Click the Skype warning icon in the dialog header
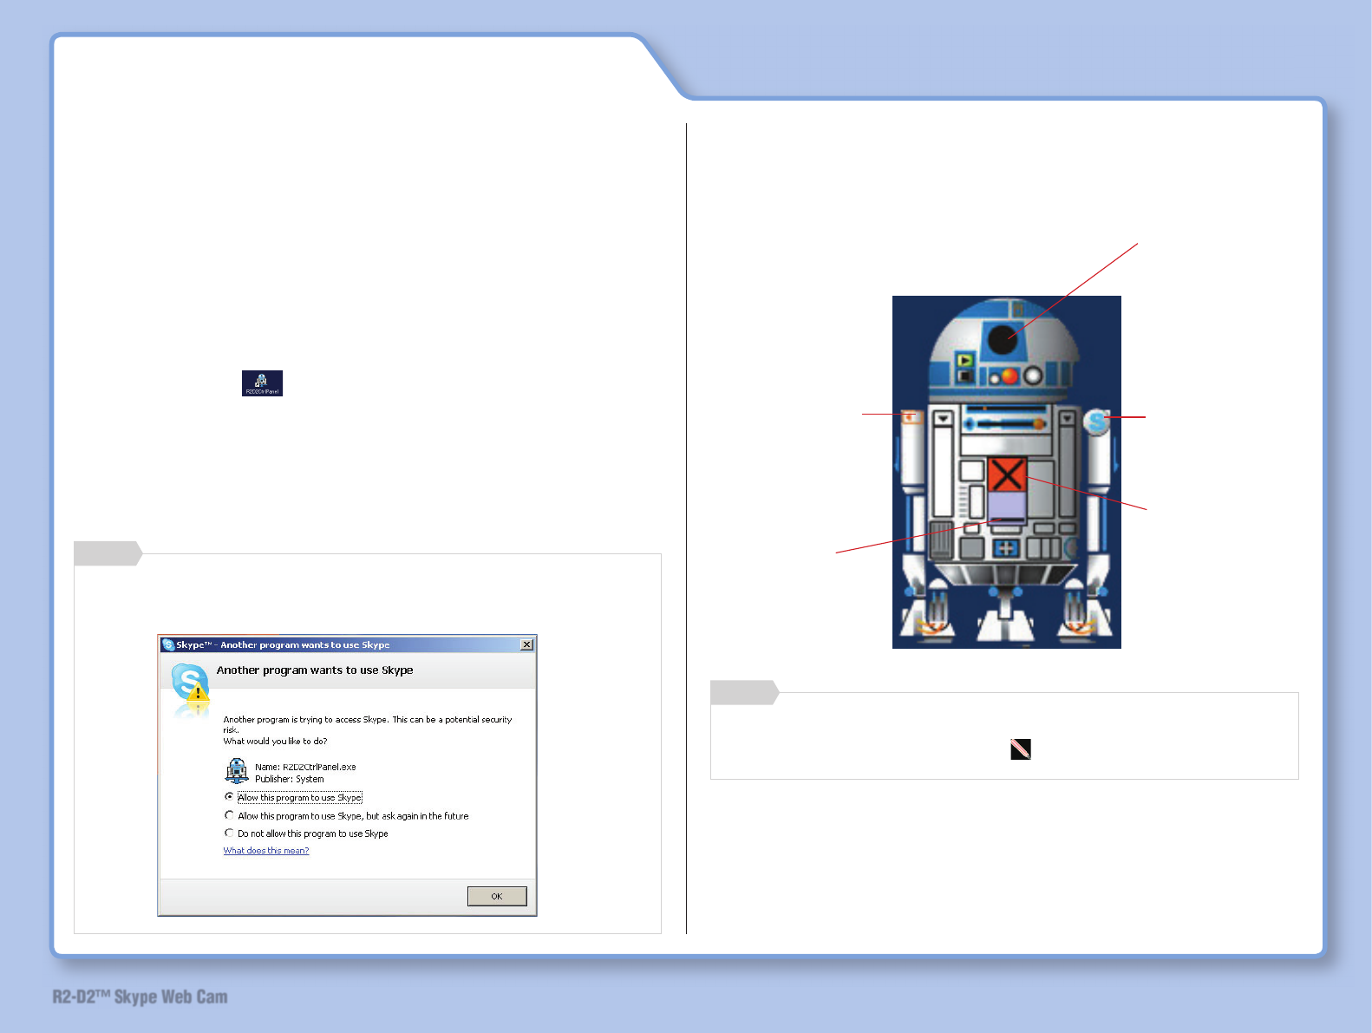Viewport: 1372px width, 1033px height. pyautogui.click(x=190, y=683)
